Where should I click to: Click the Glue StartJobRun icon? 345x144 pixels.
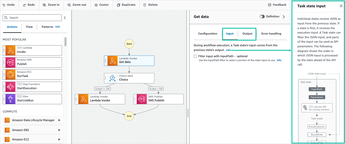coord(11,99)
